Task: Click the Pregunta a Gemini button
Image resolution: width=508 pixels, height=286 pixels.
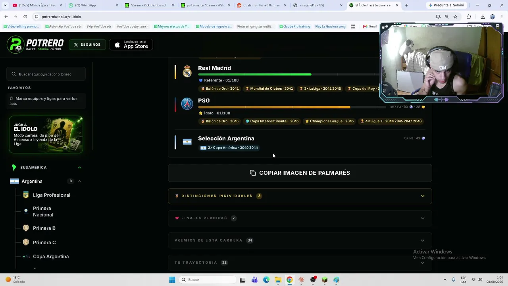Action: tap(447, 5)
